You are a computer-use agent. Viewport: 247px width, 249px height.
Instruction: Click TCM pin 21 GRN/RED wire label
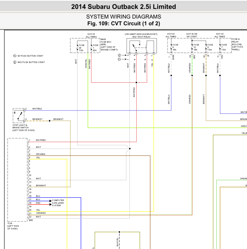tap(41, 213)
